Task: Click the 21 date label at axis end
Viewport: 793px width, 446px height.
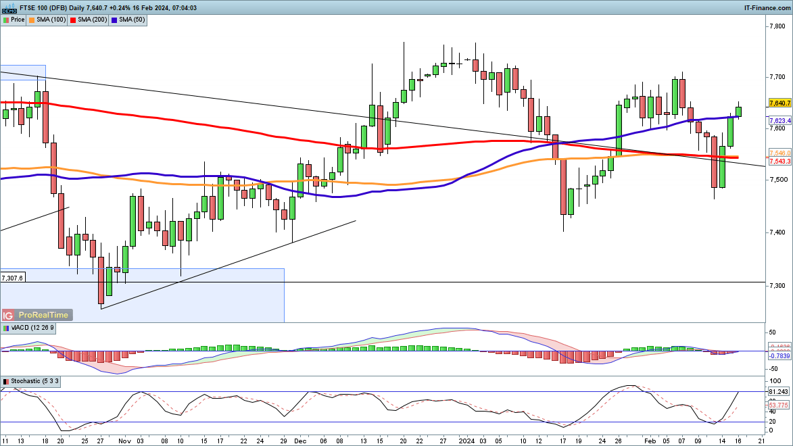Action: click(762, 441)
